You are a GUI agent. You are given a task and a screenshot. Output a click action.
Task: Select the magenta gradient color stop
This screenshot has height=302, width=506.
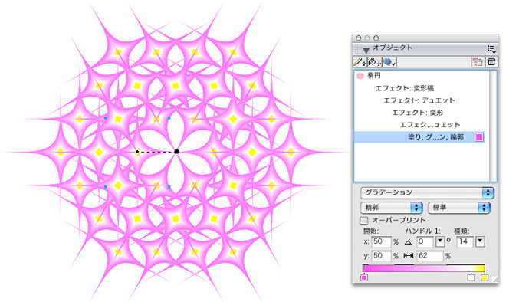click(364, 277)
